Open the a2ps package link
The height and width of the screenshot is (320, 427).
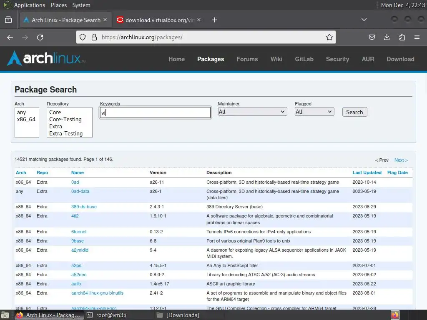coord(76,265)
